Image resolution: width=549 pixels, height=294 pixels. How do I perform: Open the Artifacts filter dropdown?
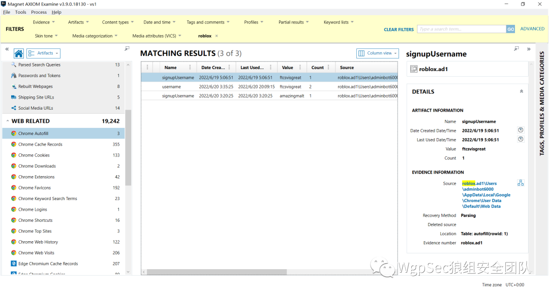coord(78,22)
